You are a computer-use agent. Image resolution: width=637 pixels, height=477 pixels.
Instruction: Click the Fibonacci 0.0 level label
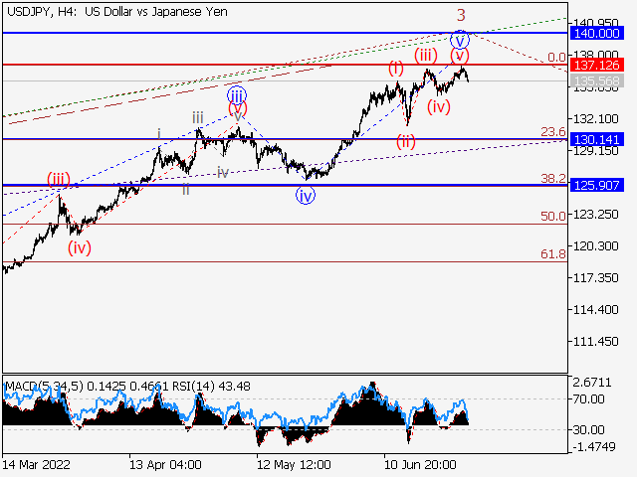coord(556,58)
